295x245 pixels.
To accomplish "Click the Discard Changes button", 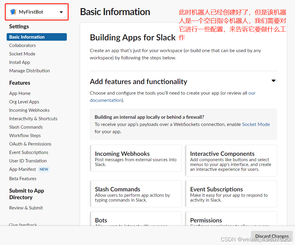I will tap(272, 236).
